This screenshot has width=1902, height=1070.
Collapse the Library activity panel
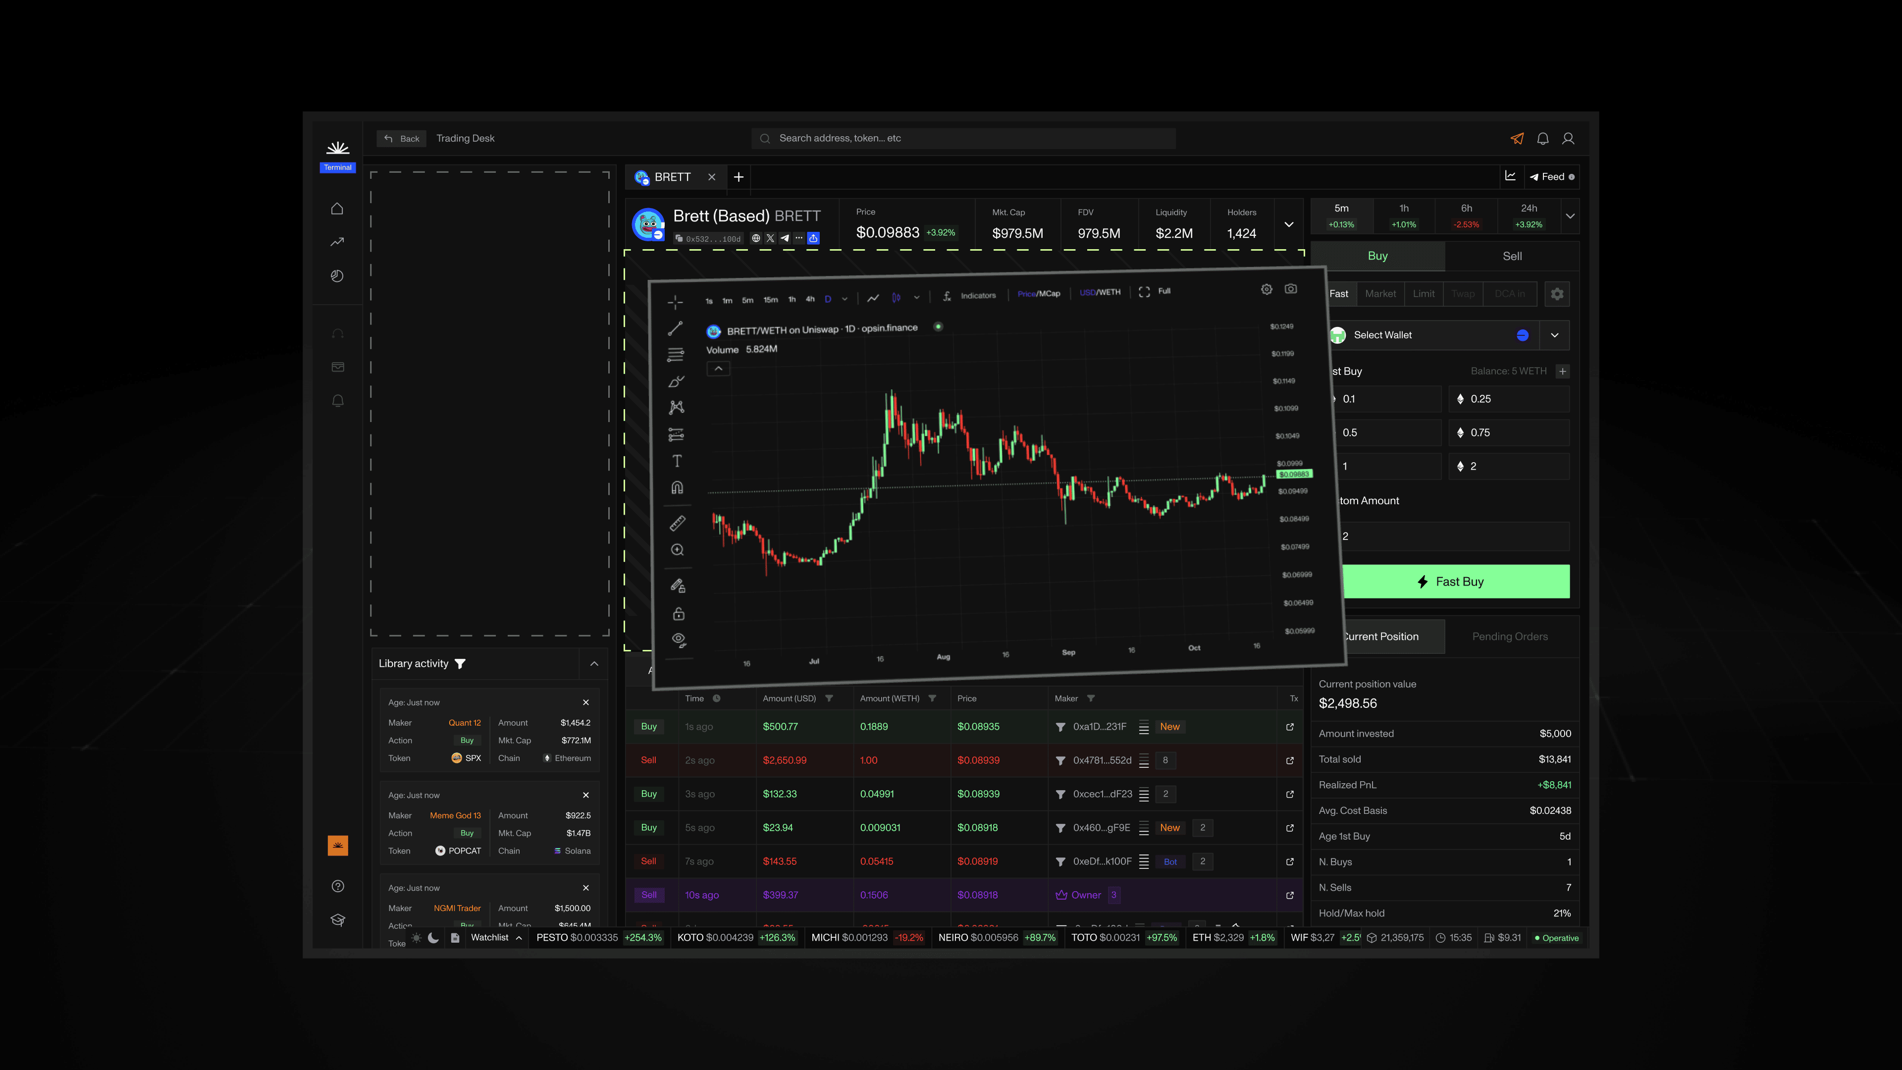click(x=594, y=664)
